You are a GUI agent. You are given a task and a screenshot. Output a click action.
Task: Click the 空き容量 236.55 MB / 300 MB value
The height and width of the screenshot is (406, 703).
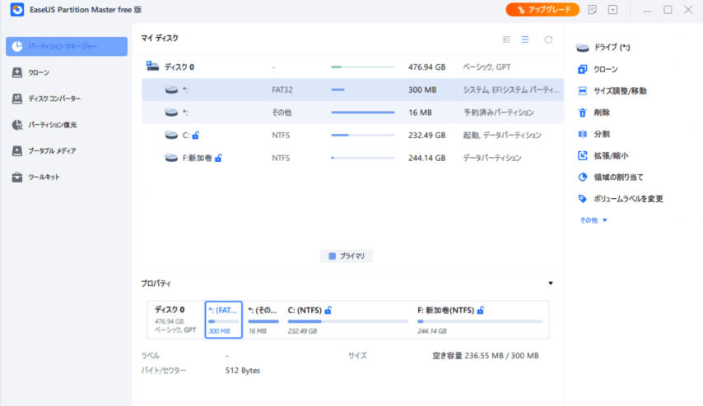486,356
